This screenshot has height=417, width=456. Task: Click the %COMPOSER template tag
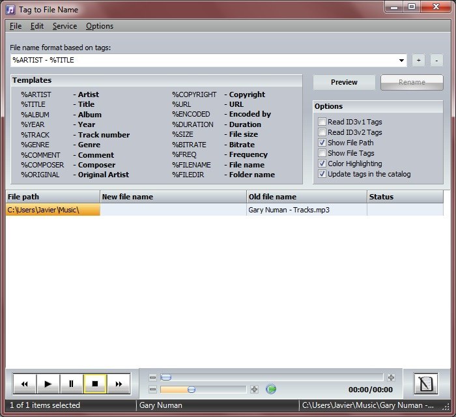click(x=42, y=165)
